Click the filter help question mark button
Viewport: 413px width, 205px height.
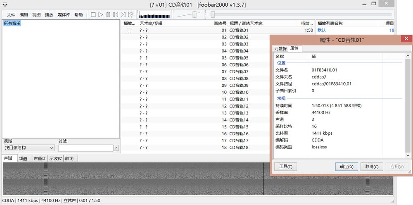point(116,148)
